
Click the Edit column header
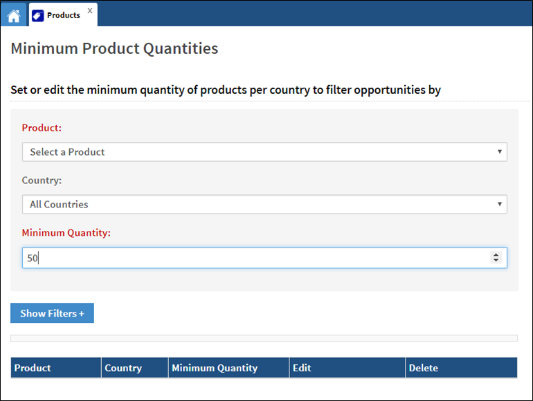(x=347, y=368)
